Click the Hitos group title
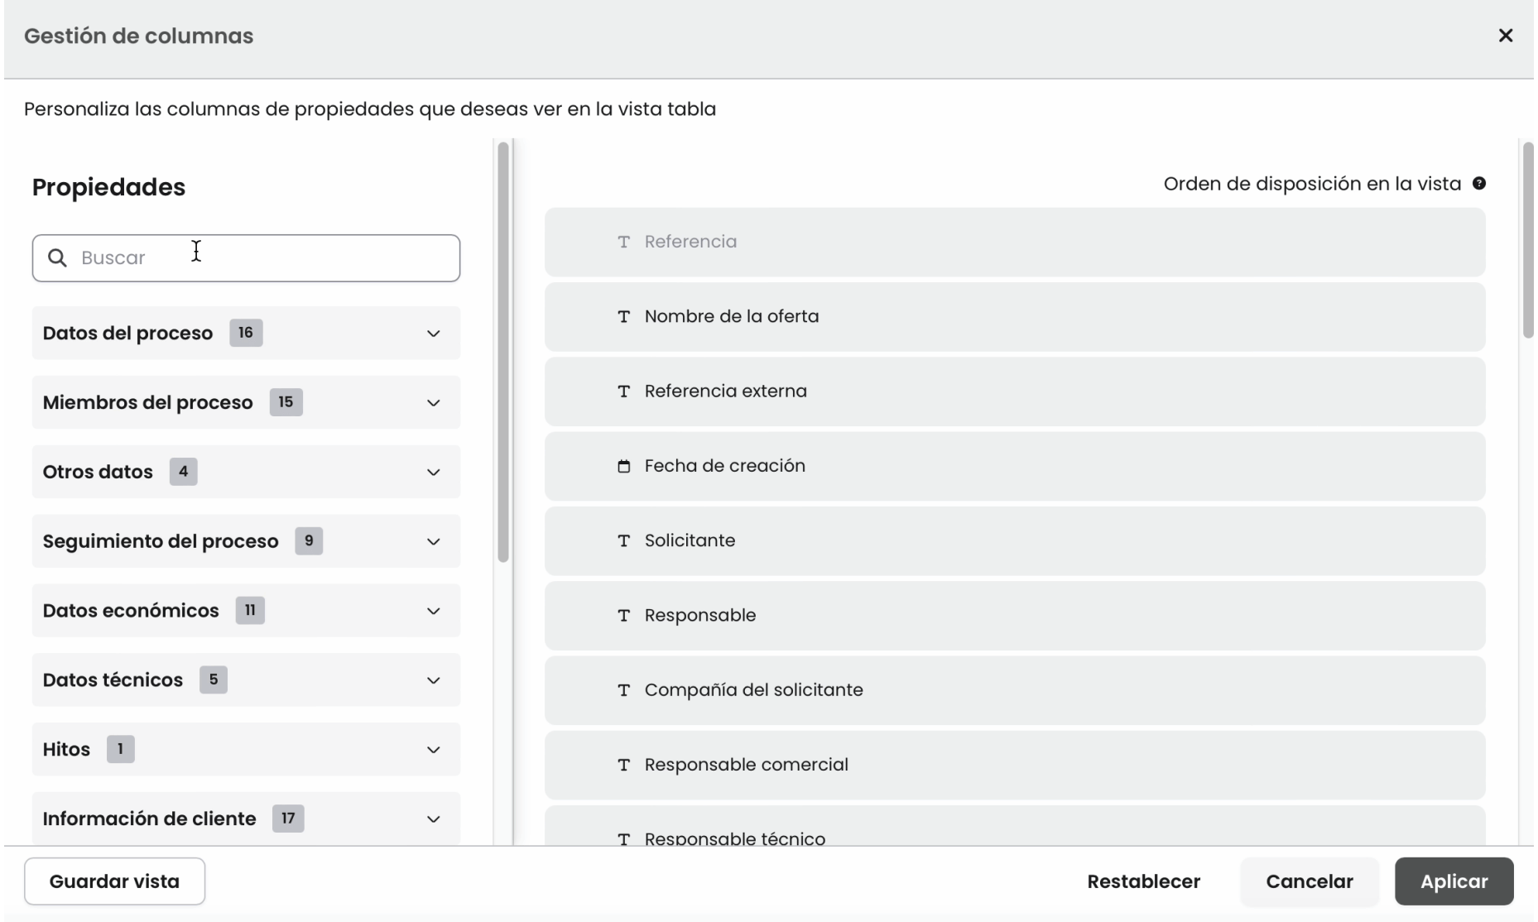This screenshot has width=1538, height=922. coord(66,750)
